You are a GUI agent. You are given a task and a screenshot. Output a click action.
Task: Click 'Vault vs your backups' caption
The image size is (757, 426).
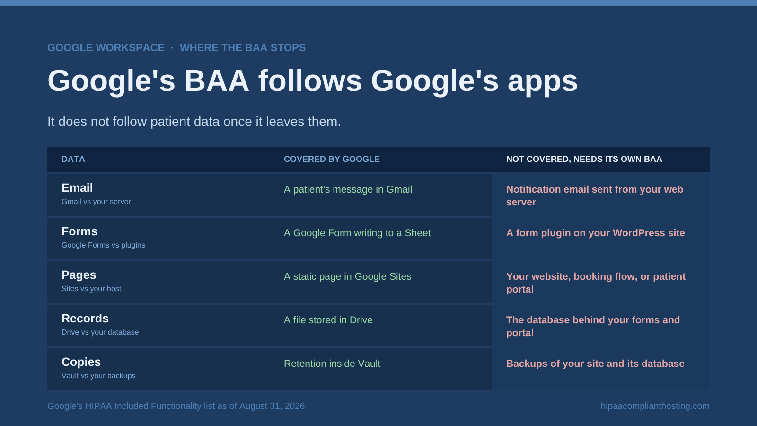click(98, 376)
